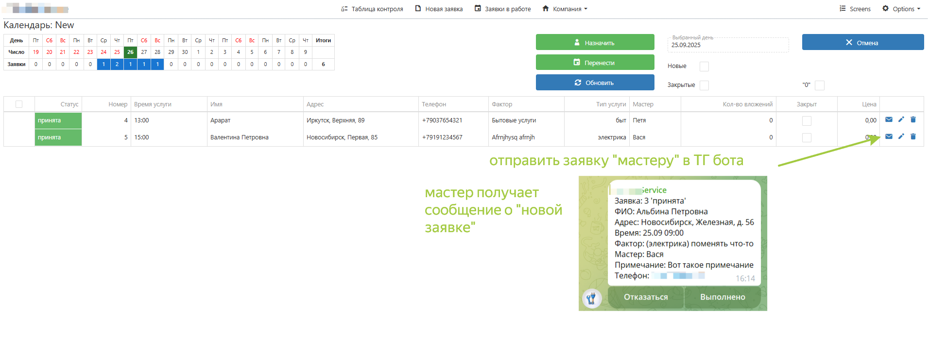
Task: Send Валентина Петровна's request via envelope icon
Action: (889, 136)
